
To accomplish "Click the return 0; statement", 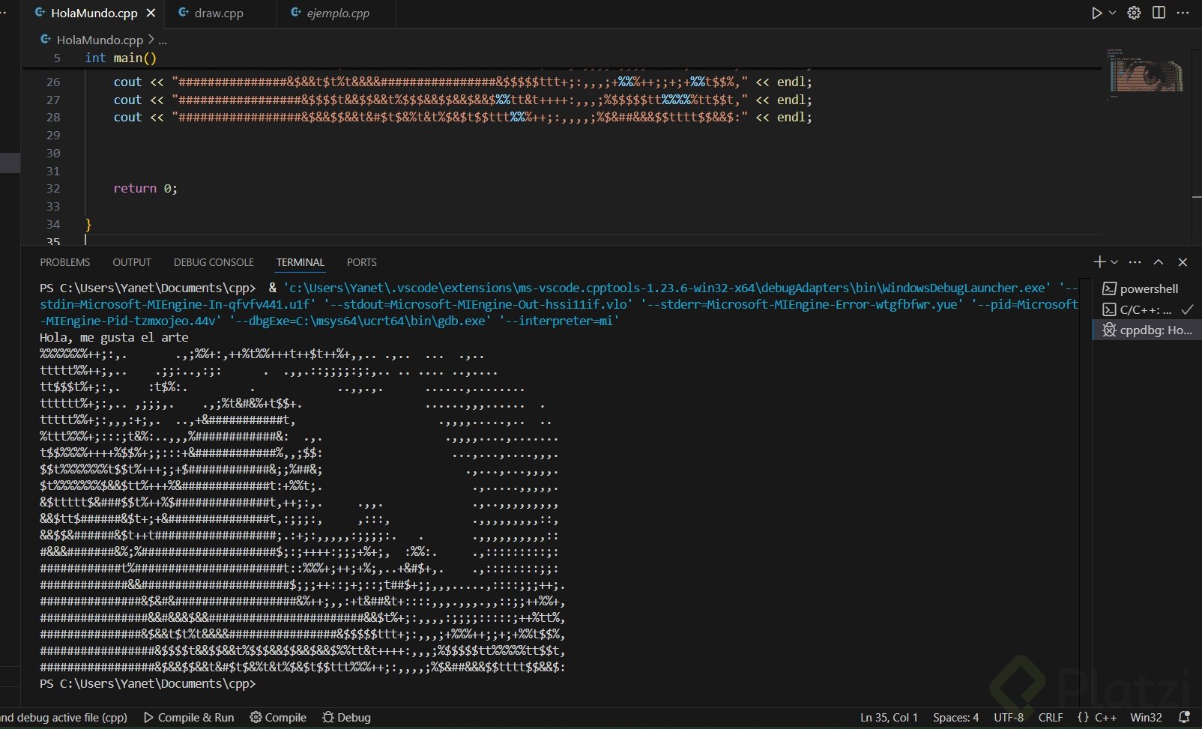I will (145, 188).
